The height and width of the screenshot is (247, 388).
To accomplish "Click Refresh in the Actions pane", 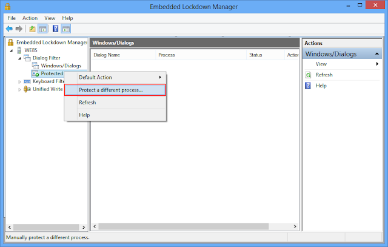I will [x=324, y=75].
